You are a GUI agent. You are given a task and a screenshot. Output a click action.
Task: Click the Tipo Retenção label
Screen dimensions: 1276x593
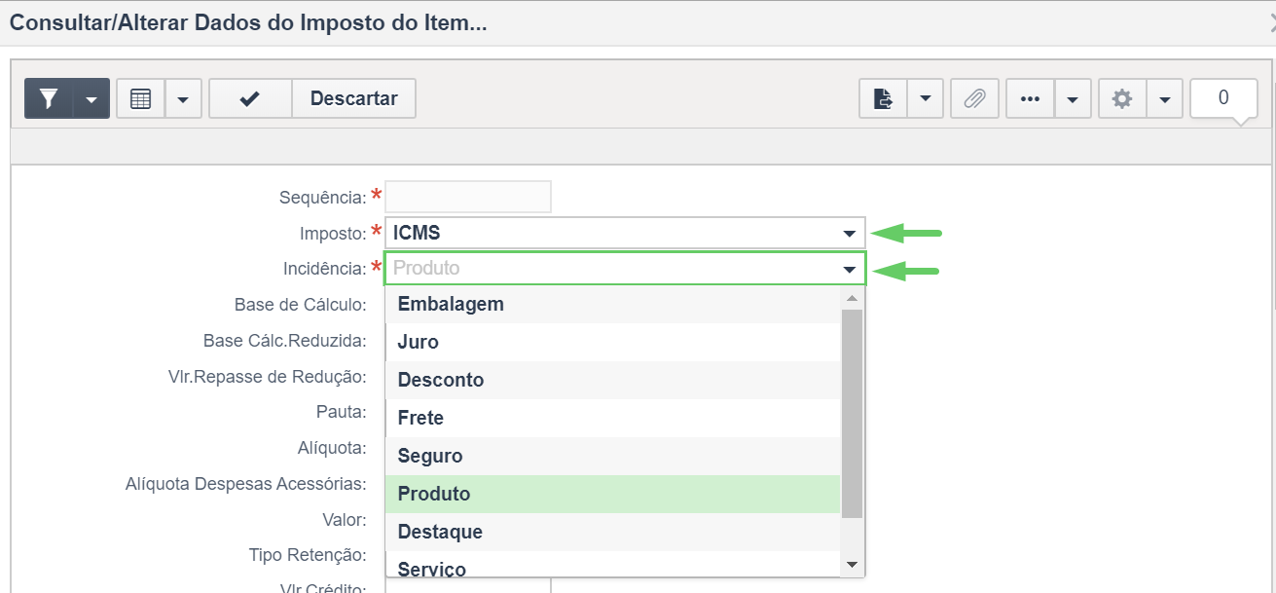(x=308, y=555)
